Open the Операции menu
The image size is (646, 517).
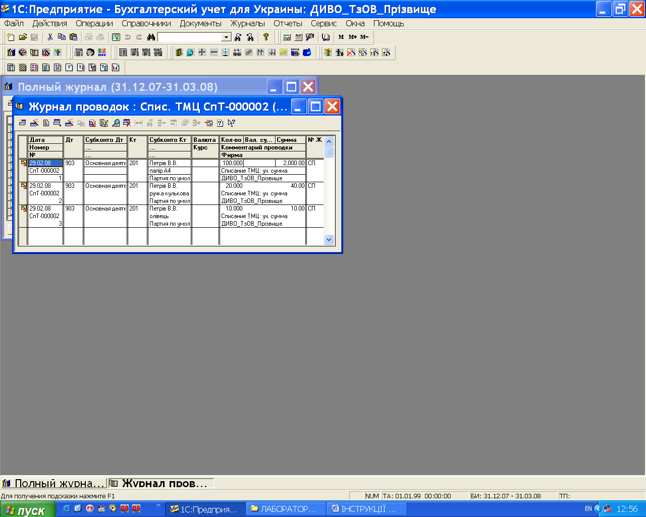click(x=94, y=23)
